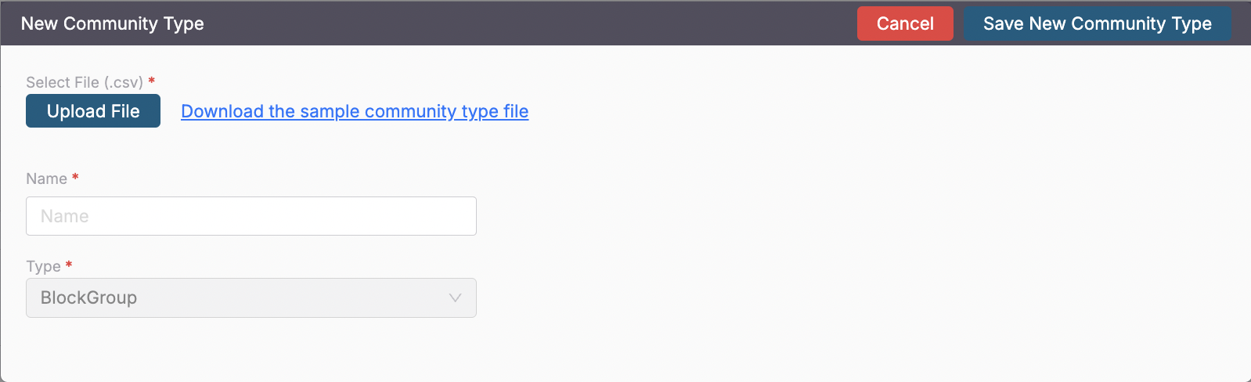Click the red Cancel button
This screenshot has height=382, width=1251.
[x=904, y=23]
